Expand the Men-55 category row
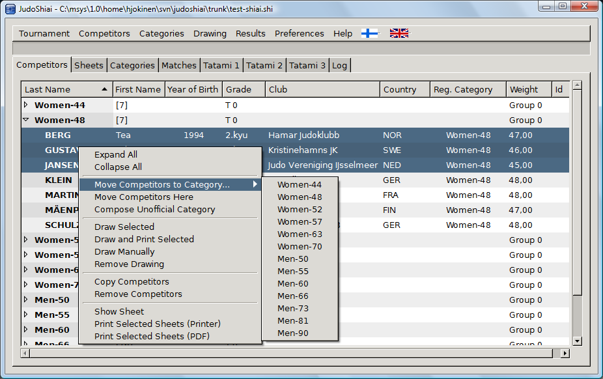 point(26,315)
